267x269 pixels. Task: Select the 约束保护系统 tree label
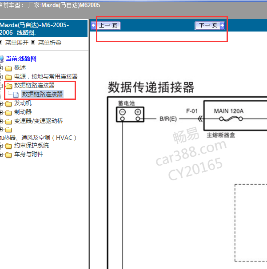[x=32, y=145]
